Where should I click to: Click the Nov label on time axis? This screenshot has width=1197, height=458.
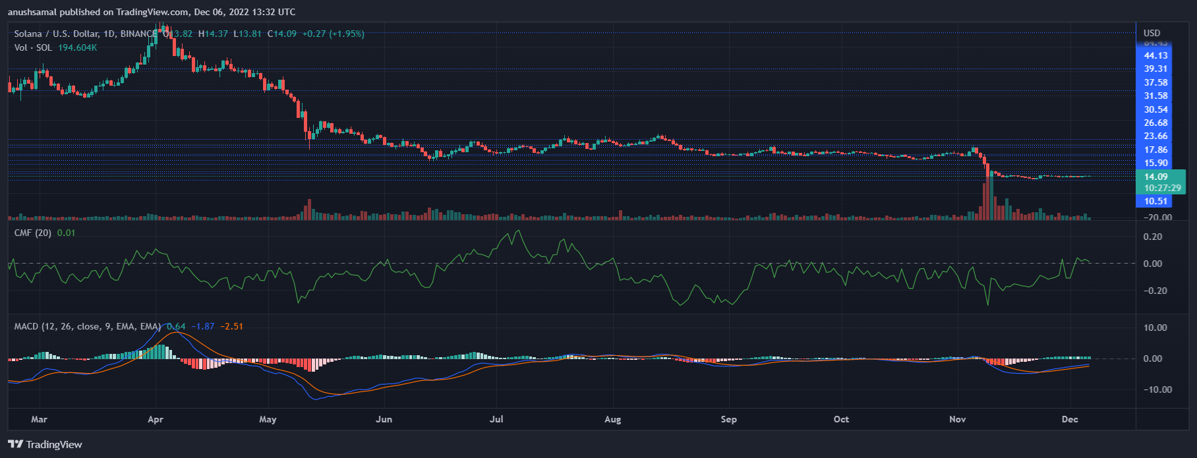click(957, 419)
